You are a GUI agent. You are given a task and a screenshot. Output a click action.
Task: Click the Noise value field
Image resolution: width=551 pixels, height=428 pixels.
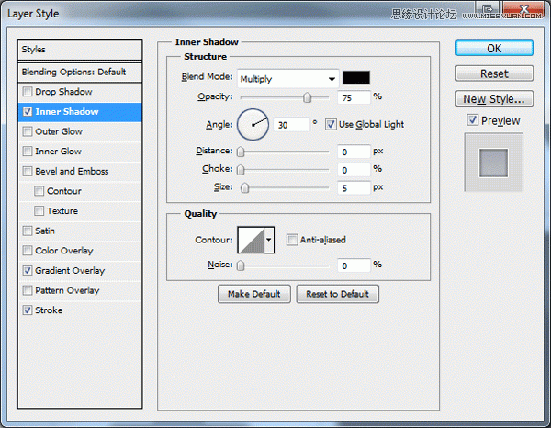tap(354, 265)
